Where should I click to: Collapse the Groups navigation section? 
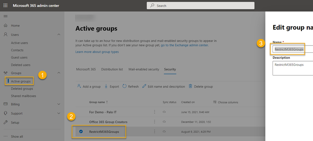point(59,73)
